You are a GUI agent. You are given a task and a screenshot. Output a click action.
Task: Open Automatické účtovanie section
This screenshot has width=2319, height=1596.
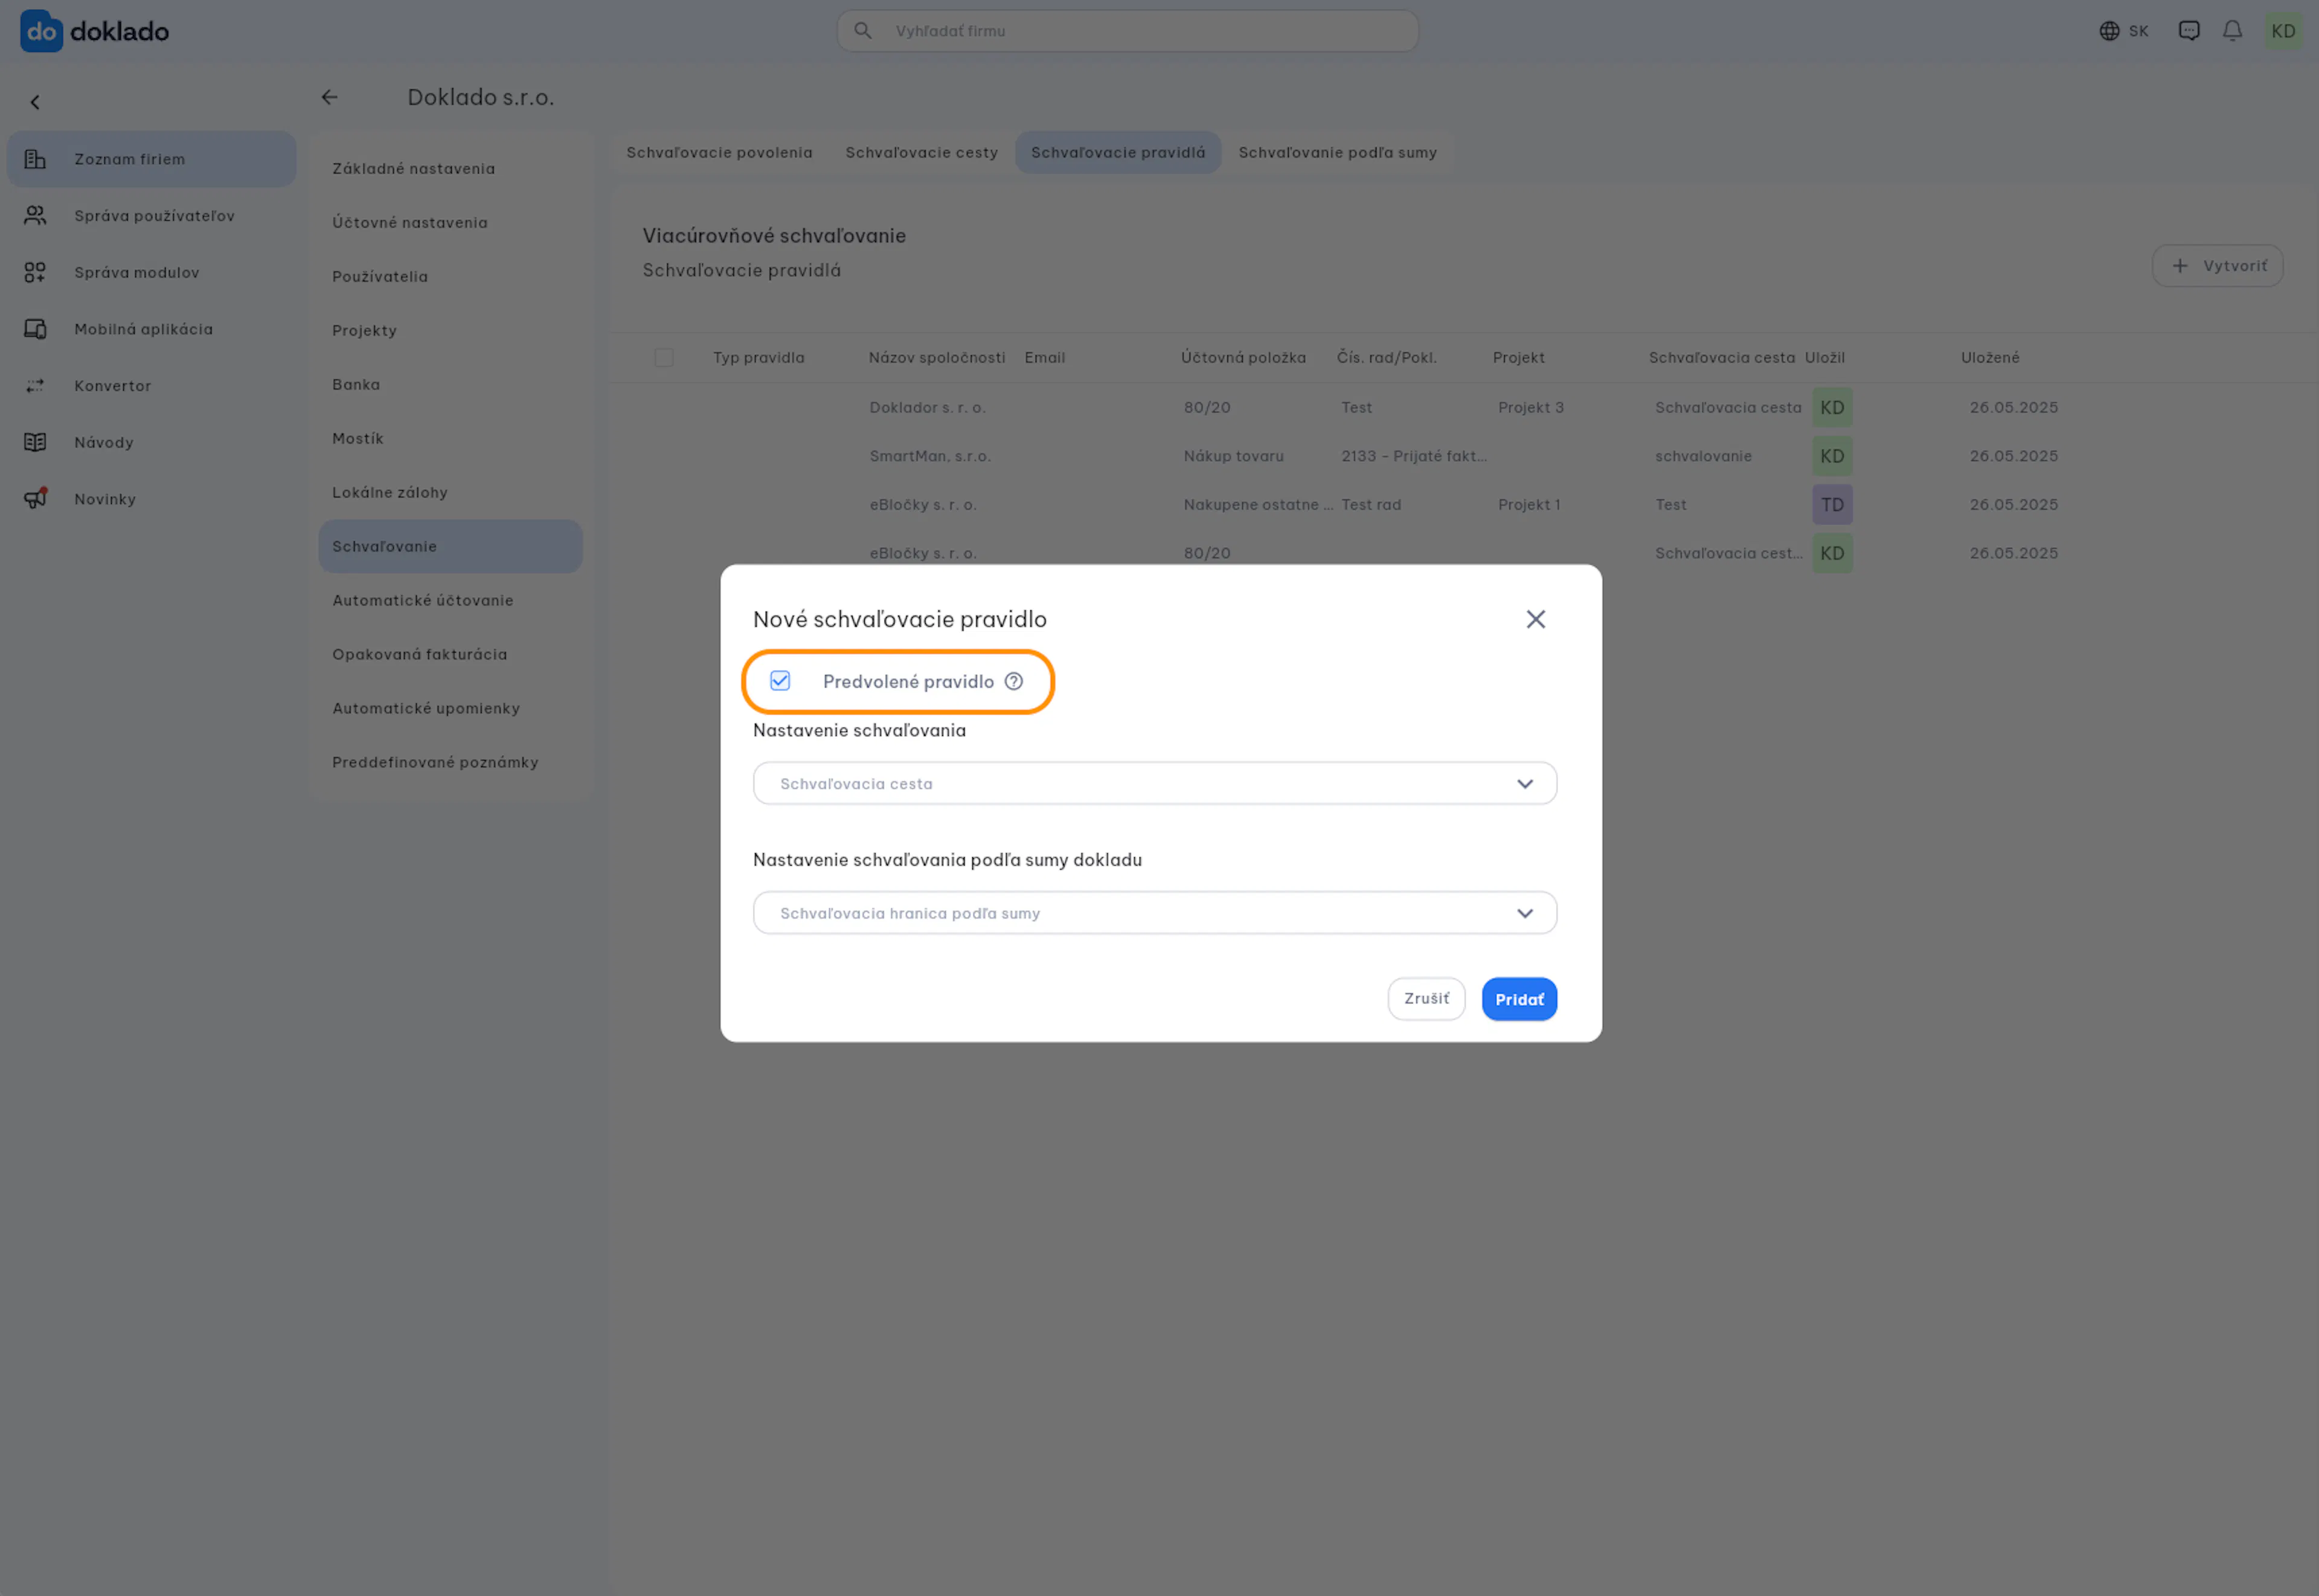[x=450, y=601]
